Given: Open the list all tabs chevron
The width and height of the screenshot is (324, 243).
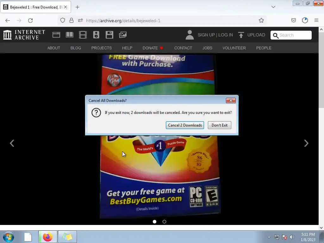Looking at the screenshot, I should [273, 7].
